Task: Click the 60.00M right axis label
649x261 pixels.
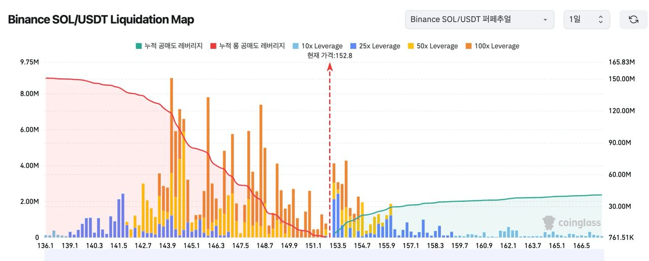Action: pos(620,175)
